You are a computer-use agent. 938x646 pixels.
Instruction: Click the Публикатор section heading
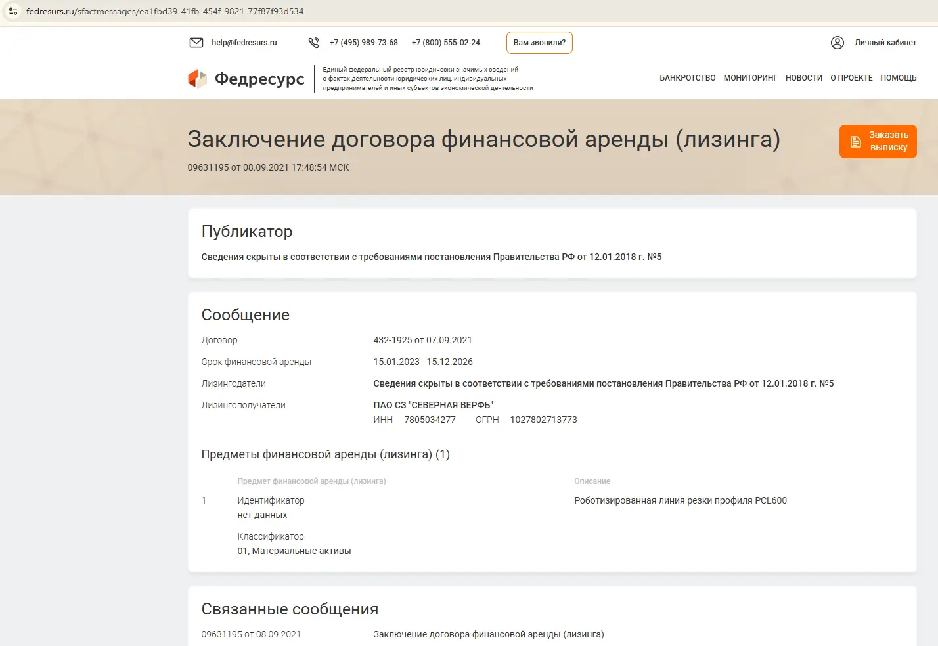pyautogui.click(x=247, y=232)
